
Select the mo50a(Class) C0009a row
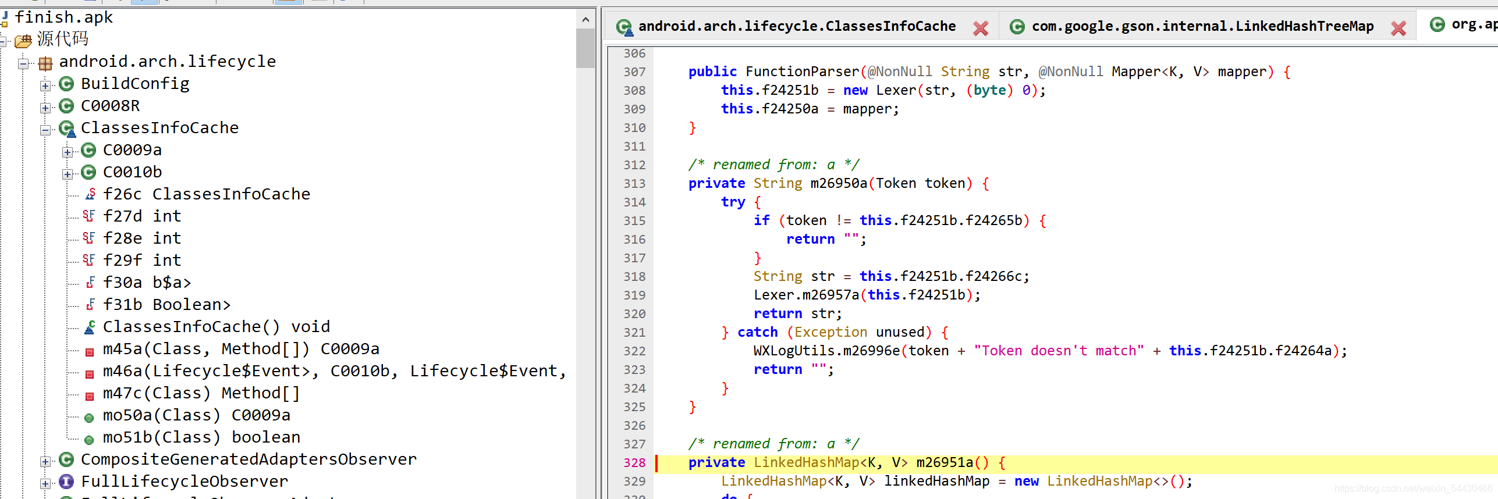[197, 415]
